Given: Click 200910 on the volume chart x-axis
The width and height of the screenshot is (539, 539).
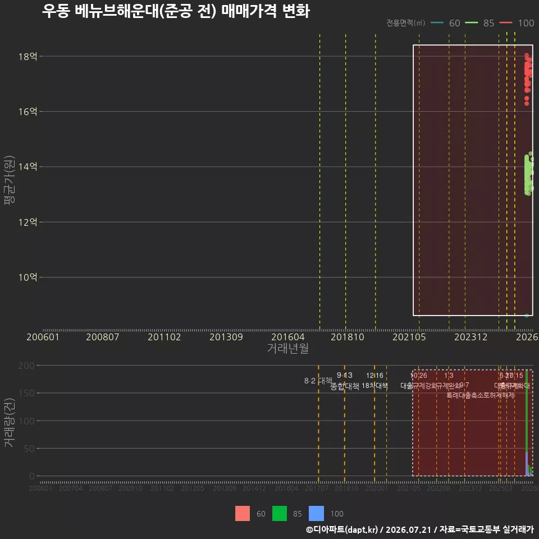Looking at the screenshot, I should (x=130, y=488).
